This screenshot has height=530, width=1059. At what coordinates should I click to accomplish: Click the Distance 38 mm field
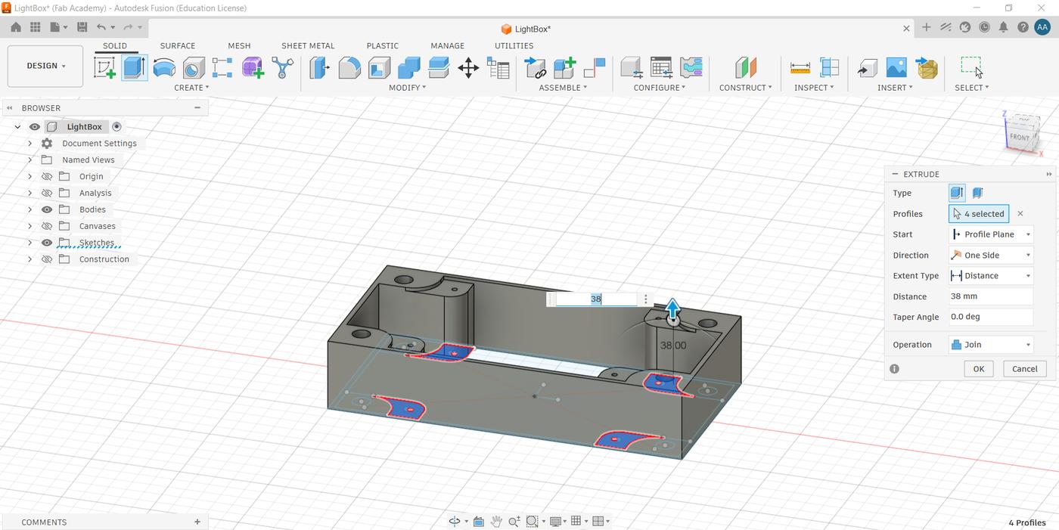(x=991, y=296)
